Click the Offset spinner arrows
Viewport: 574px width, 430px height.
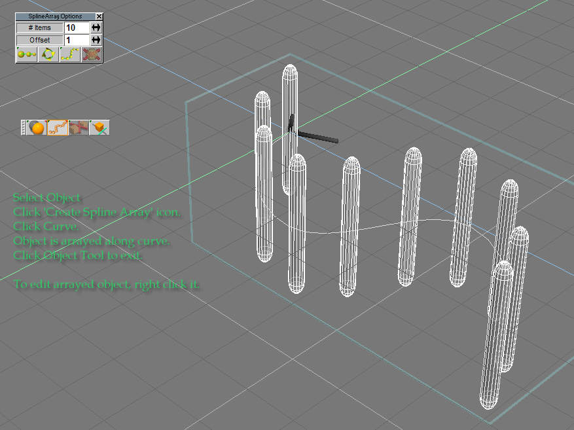[96, 40]
